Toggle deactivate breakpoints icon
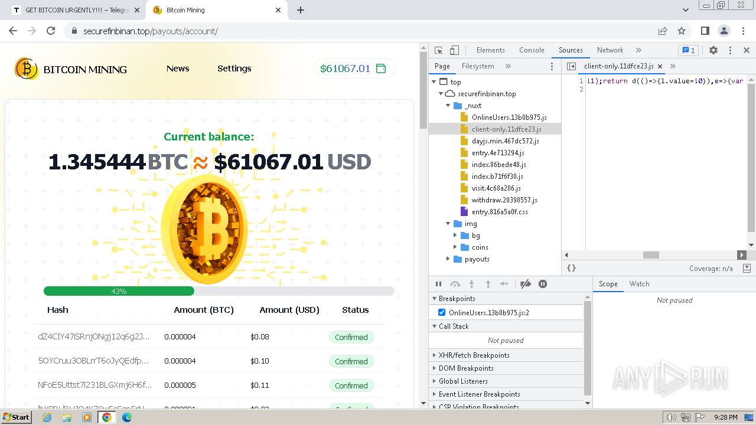The height and width of the screenshot is (425, 756). tap(526, 284)
